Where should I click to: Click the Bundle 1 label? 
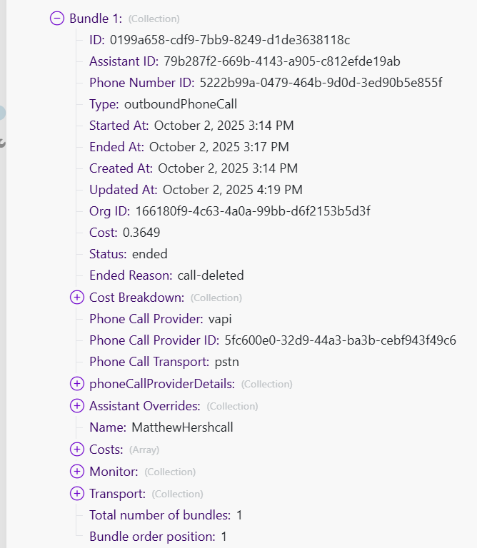tap(96, 19)
